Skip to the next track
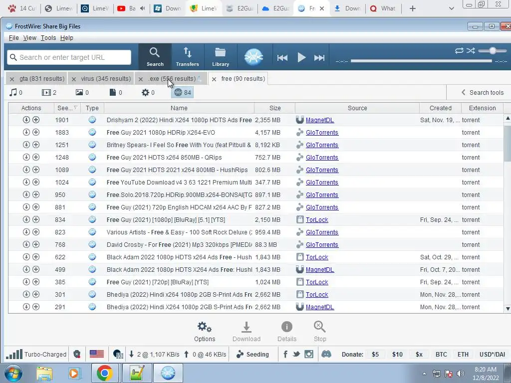 [319, 58]
